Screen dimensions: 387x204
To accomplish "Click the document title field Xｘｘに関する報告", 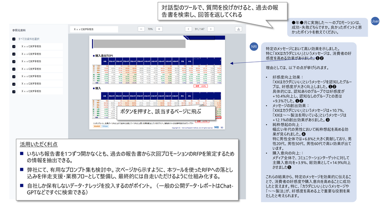I will point(94,29).
